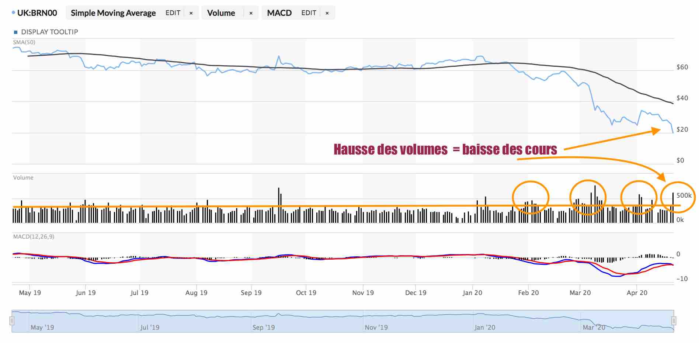699x343 pixels.
Task: Click the $20 price axis label
Action: coord(682,129)
